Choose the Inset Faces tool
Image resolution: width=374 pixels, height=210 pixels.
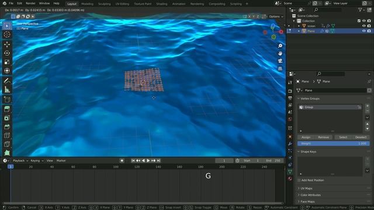coord(7,118)
